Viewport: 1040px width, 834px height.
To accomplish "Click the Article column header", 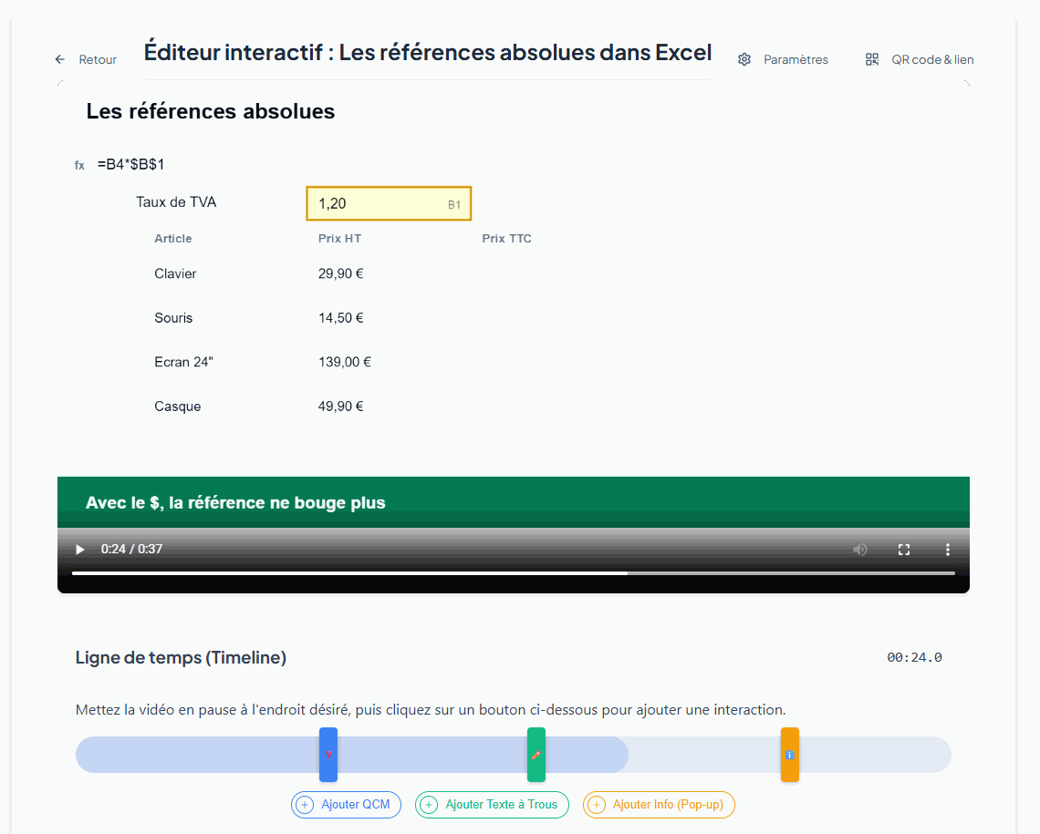I will tap(173, 239).
